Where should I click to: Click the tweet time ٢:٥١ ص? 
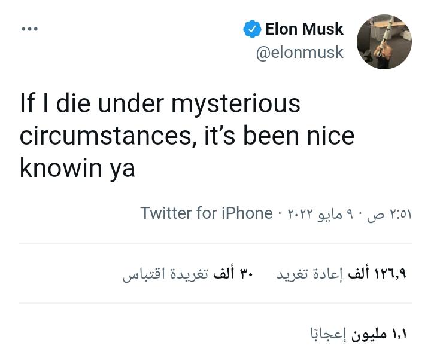click(391, 214)
